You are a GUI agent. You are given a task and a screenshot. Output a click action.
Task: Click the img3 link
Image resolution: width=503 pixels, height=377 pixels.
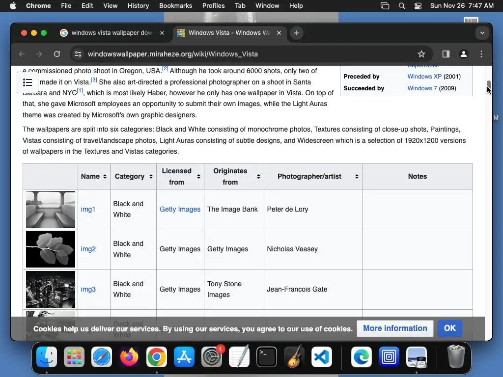point(88,290)
